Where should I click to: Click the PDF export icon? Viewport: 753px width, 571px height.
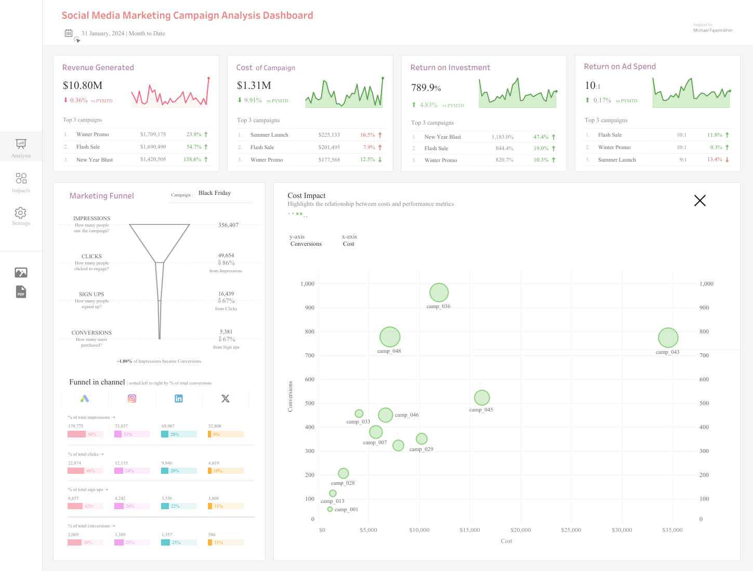[x=21, y=292]
